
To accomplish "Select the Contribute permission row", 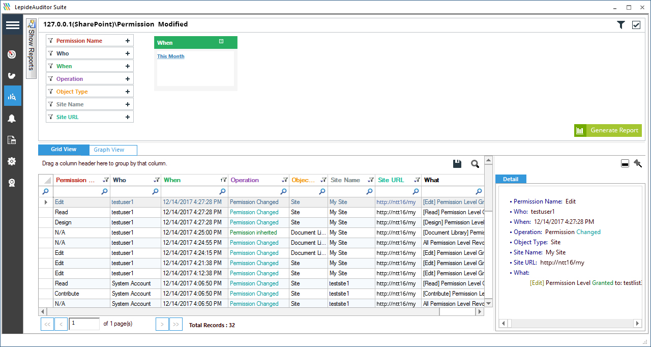I will click(261, 294).
